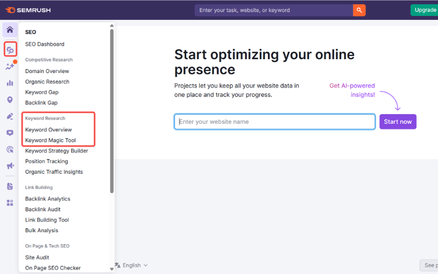The width and height of the screenshot is (438, 274).
Task: Select the Social heart bubble icon
Action: tap(10, 133)
